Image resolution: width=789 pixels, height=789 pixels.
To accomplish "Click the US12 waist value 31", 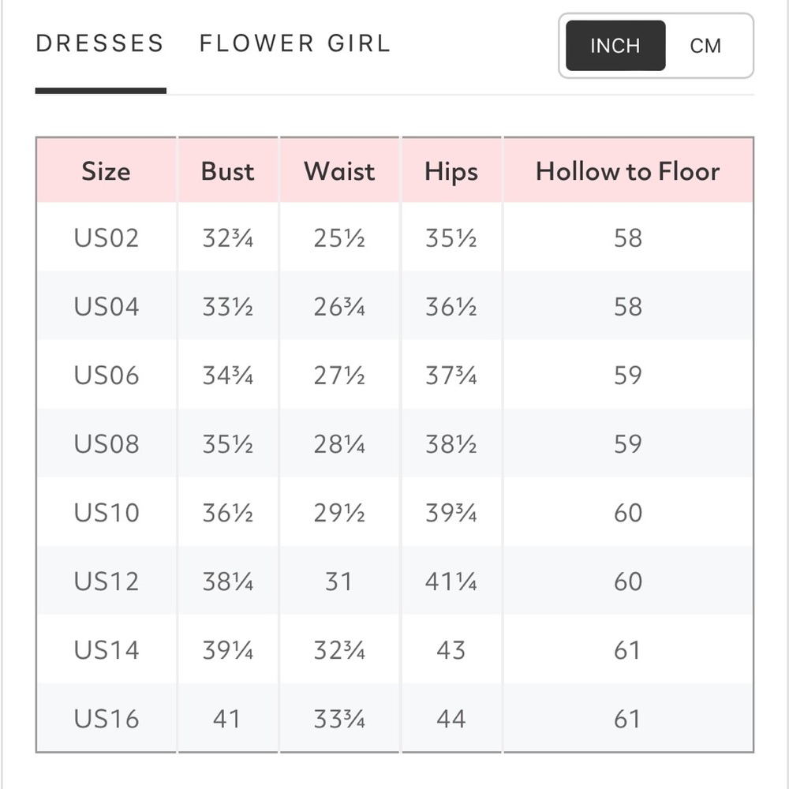I will click(x=338, y=581).
